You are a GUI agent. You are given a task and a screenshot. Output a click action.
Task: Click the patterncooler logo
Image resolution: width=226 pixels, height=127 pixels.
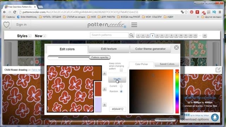click(x=107, y=25)
